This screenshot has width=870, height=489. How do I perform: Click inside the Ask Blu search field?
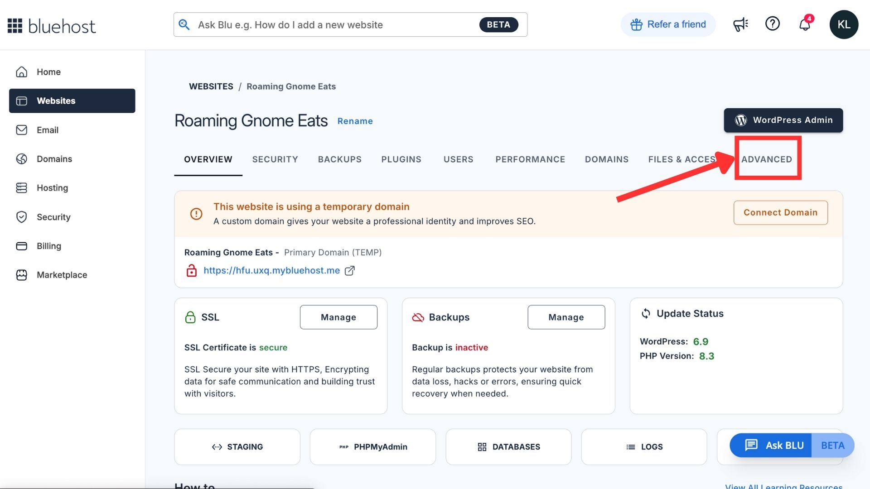pos(317,24)
